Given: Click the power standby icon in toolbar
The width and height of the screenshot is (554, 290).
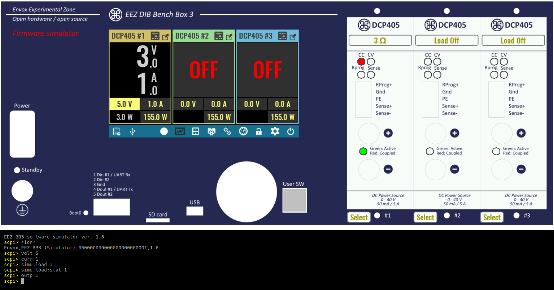Looking at the screenshot, I should click(x=291, y=131).
